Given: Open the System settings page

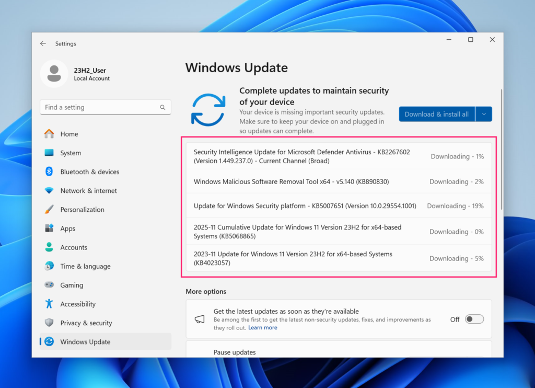Looking at the screenshot, I should click(x=106, y=153).
